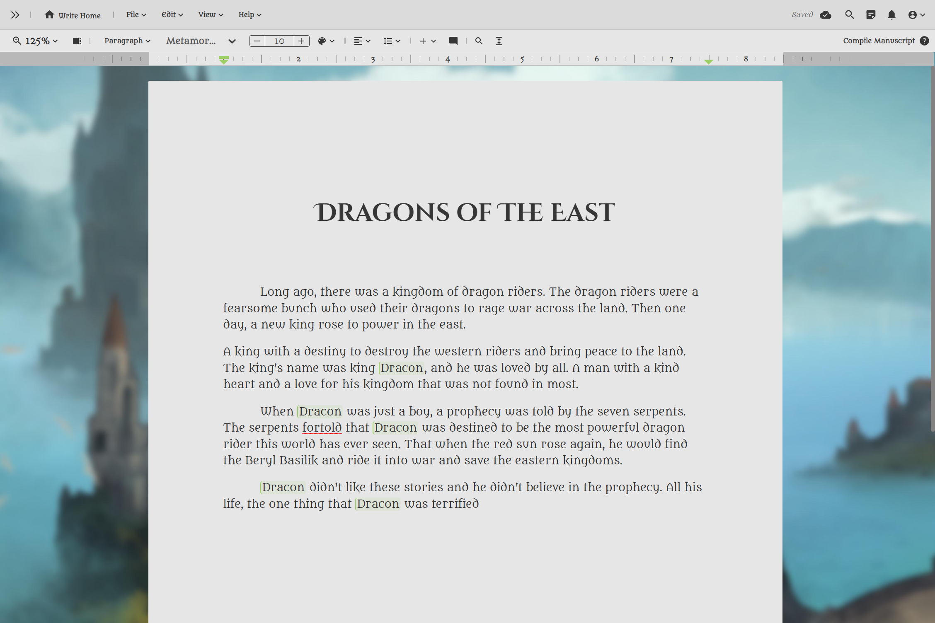Open the comment icon in toolbar

[453, 41]
